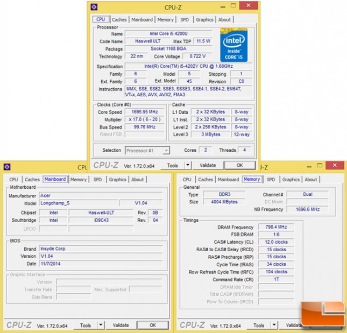Click the Tools button in Memory window
347x333 pixels.
click(x=259, y=325)
